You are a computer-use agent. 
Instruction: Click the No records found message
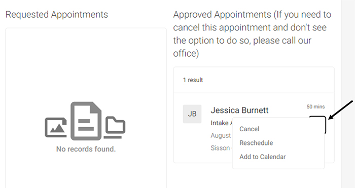coord(86,149)
